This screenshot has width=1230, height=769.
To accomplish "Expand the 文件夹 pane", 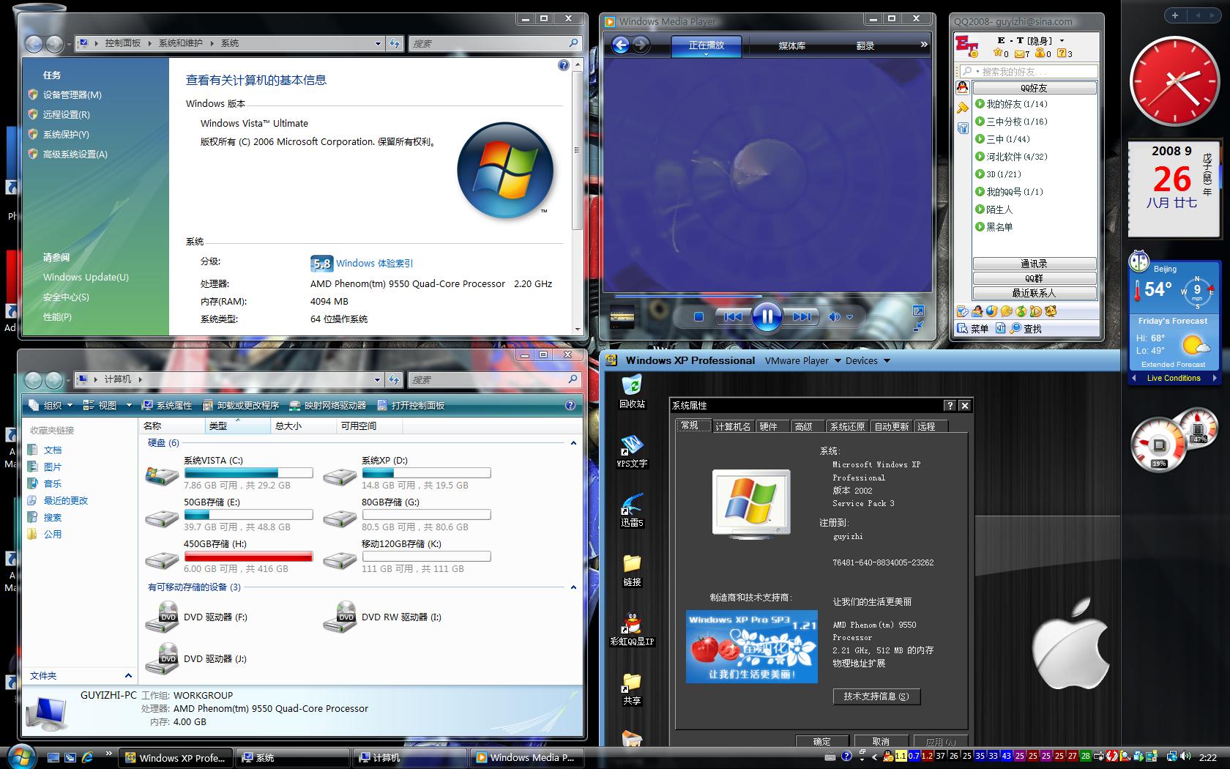I will pyautogui.click(x=128, y=676).
